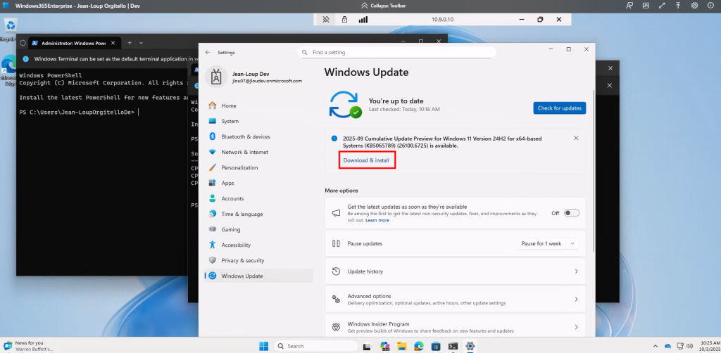Go to Personalization settings
This screenshot has height=353, width=721.
[x=239, y=167]
